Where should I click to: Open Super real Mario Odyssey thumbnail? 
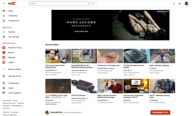pyautogui.click(x=162, y=56)
